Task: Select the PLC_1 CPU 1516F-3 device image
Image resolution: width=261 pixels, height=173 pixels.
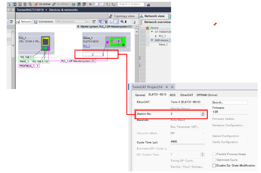Action: point(45,43)
